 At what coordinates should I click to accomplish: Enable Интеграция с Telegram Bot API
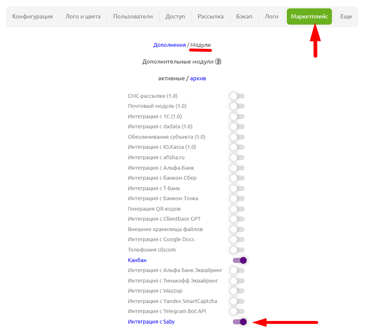point(237,311)
